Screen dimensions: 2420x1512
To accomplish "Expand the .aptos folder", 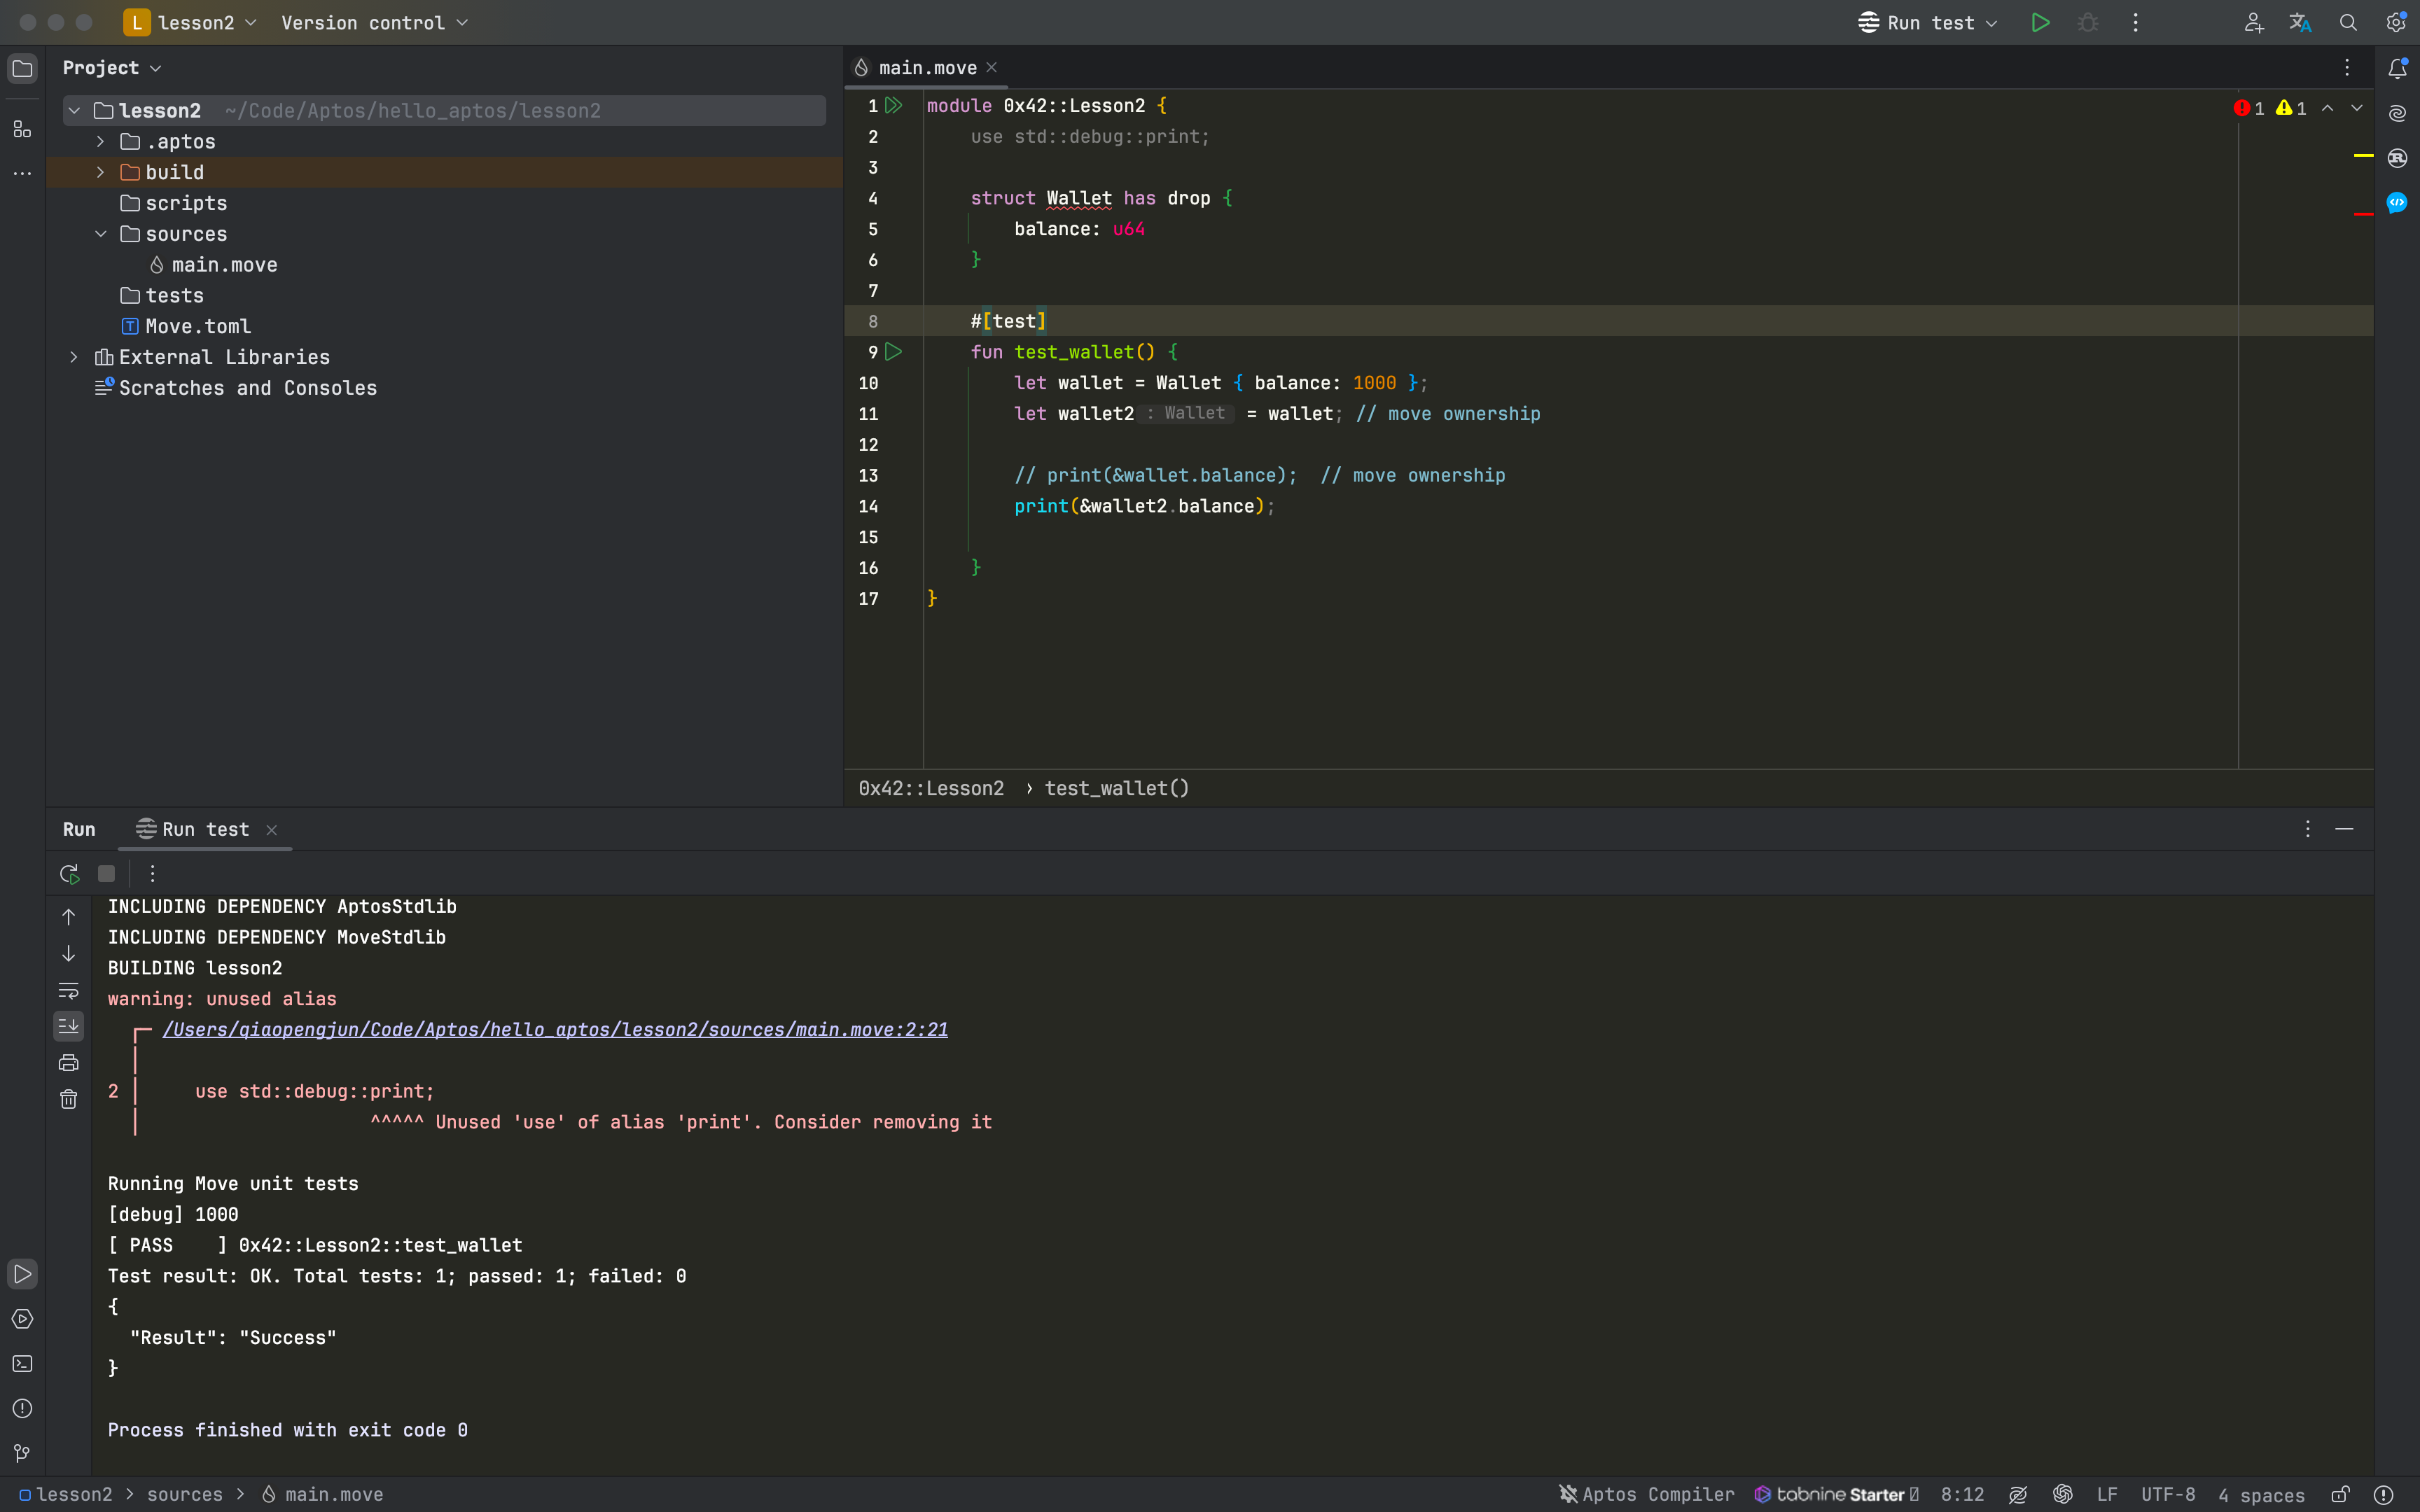I will (100, 141).
